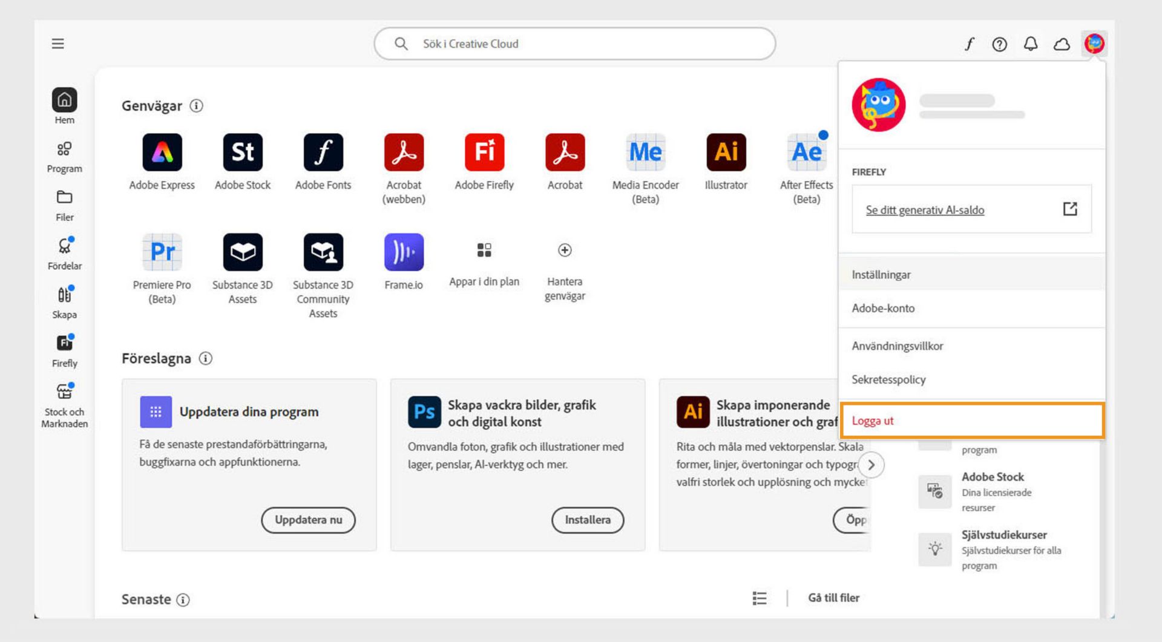This screenshot has width=1162, height=642.
Task: Open Sekretesspolicy menu item
Action: click(971, 379)
